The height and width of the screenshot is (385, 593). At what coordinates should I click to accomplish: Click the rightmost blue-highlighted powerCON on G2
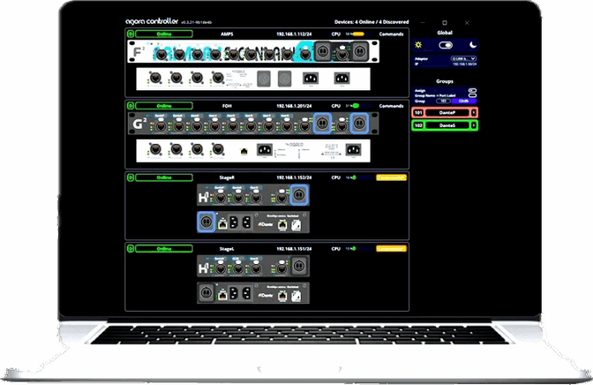[359, 124]
